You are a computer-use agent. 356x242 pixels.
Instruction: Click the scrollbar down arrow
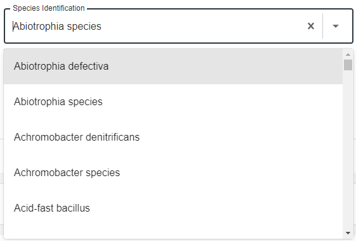(x=348, y=233)
